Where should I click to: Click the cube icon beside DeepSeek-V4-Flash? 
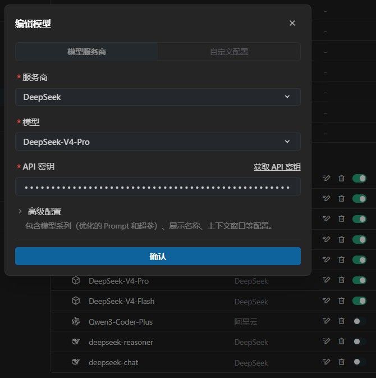pos(76,301)
